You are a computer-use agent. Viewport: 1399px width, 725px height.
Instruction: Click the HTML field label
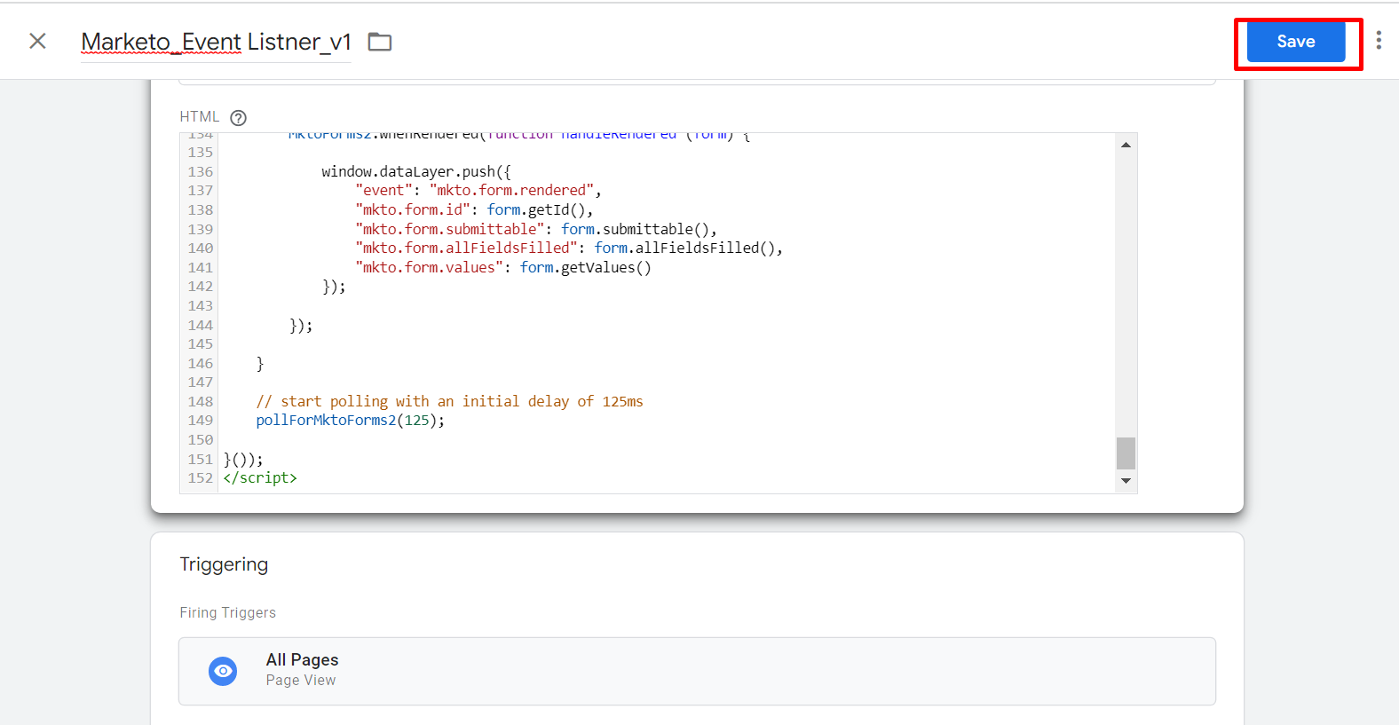[199, 116]
